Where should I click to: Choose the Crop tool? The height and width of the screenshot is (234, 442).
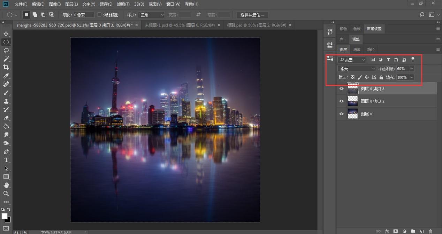tap(6, 67)
